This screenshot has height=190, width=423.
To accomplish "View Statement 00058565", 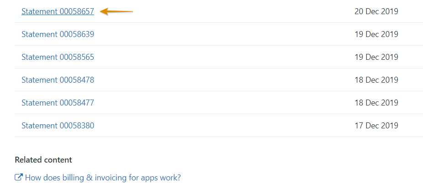I will [58, 57].
